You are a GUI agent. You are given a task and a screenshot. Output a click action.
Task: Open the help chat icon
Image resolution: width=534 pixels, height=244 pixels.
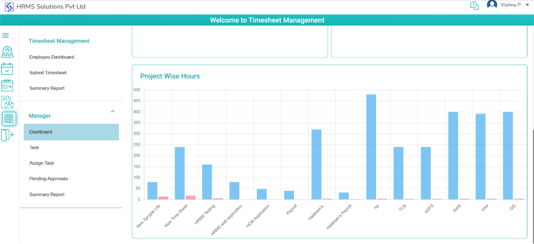pos(474,5)
